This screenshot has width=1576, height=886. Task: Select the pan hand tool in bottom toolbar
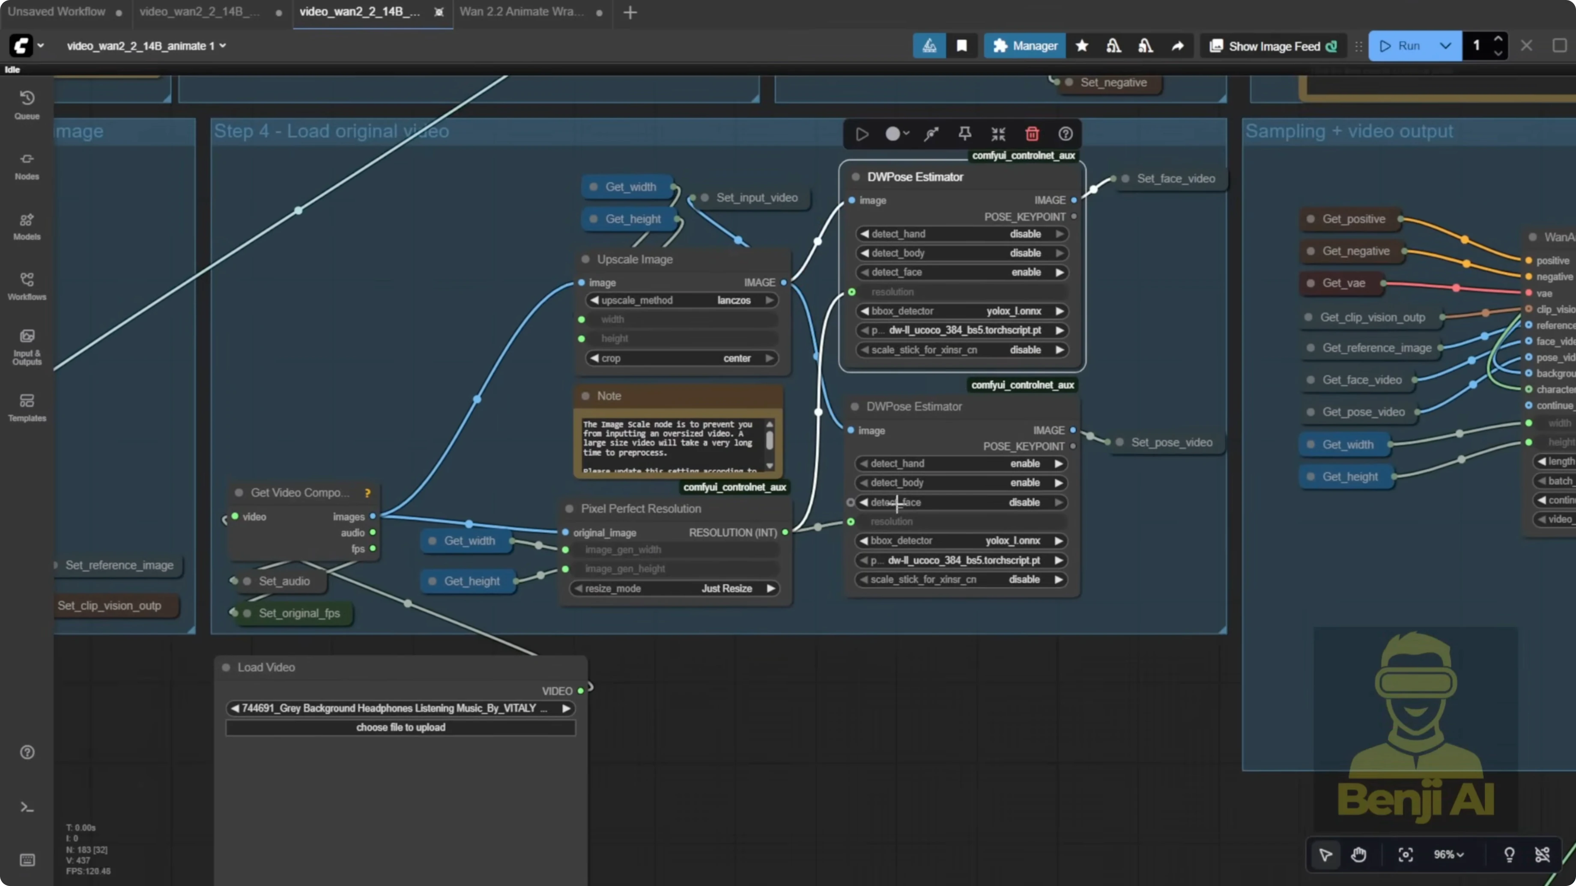click(1359, 854)
